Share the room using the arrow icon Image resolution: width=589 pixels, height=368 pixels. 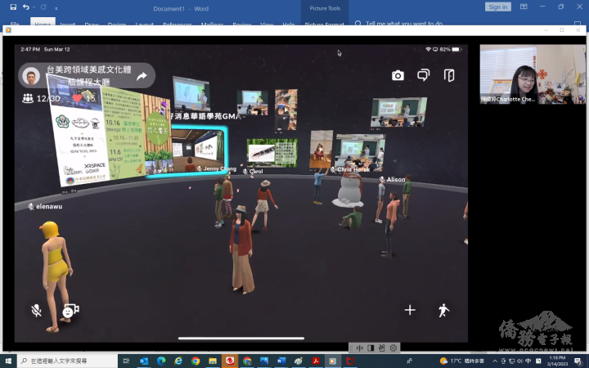[x=142, y=76]
